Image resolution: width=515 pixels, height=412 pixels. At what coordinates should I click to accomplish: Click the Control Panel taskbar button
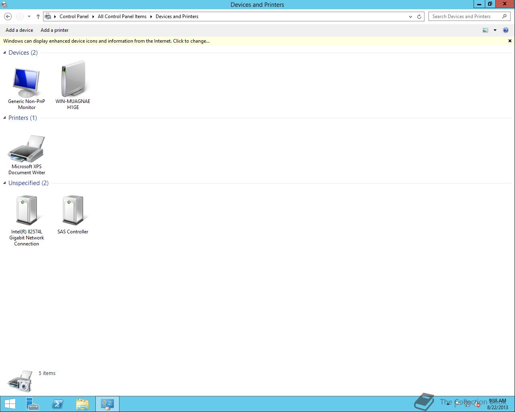tap(107, 404)
